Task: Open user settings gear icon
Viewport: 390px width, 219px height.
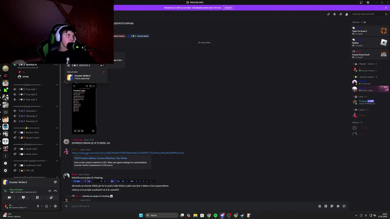Action: pos(55,206)
